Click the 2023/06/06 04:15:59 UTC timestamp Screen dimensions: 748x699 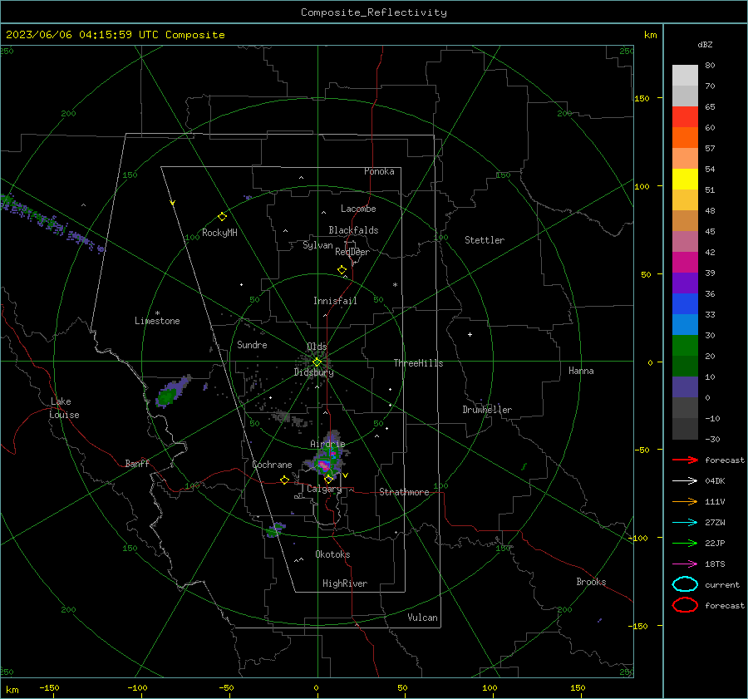[115, 35]
